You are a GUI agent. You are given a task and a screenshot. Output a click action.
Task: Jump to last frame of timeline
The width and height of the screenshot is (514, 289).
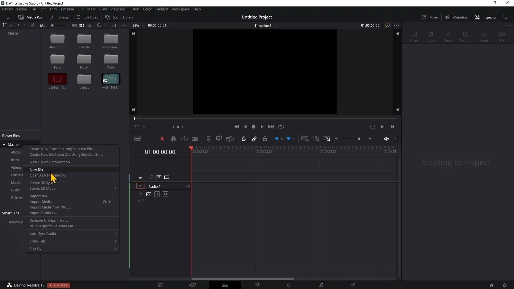coord(271,127)
